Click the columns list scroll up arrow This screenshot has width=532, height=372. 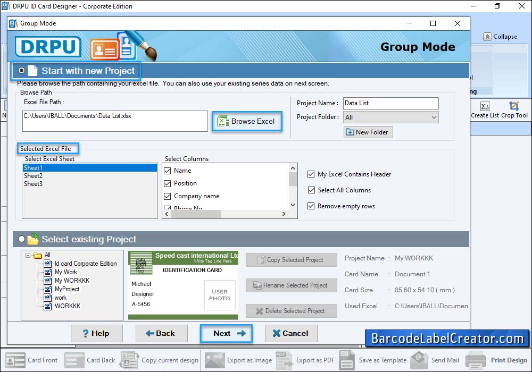[293, 168]
